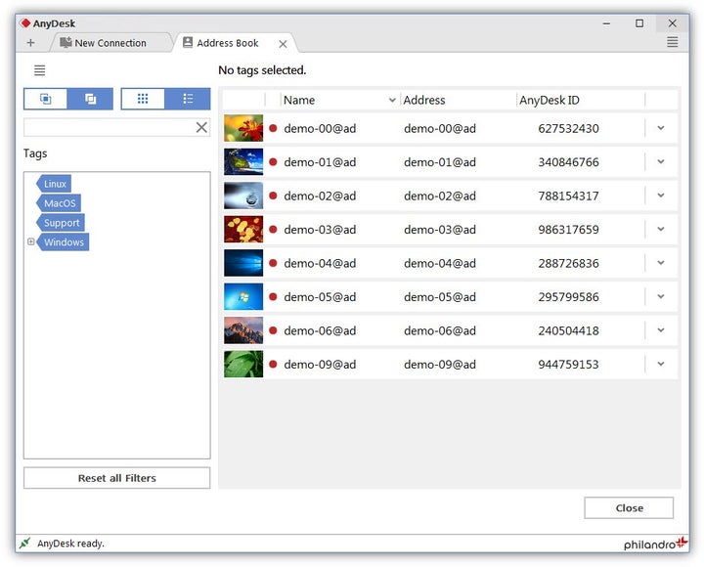
Task: Click AnyDesk ID 788154317
Action: pos(568,196)
